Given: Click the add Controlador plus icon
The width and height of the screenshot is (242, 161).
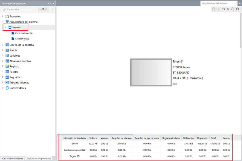Looking at the screenshot, I should (x=4, y=9).
